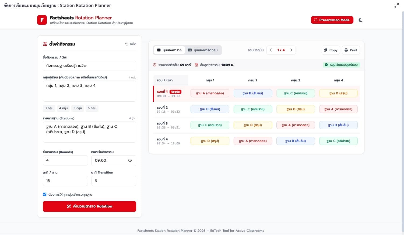404x235 pixels.
Task: Select the 6 groups preset chip
Action: pyautogui.click(x=92, y=108)
